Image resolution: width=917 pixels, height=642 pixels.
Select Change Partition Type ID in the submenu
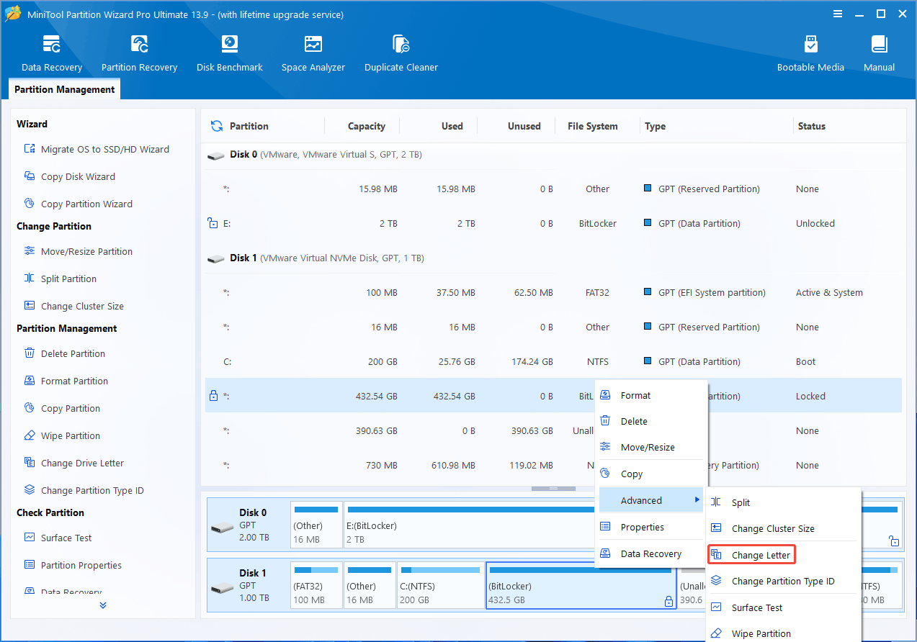(x=783, y=582)
